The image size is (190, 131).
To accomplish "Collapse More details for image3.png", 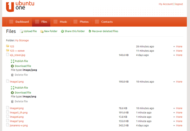I will coord(178,82).
